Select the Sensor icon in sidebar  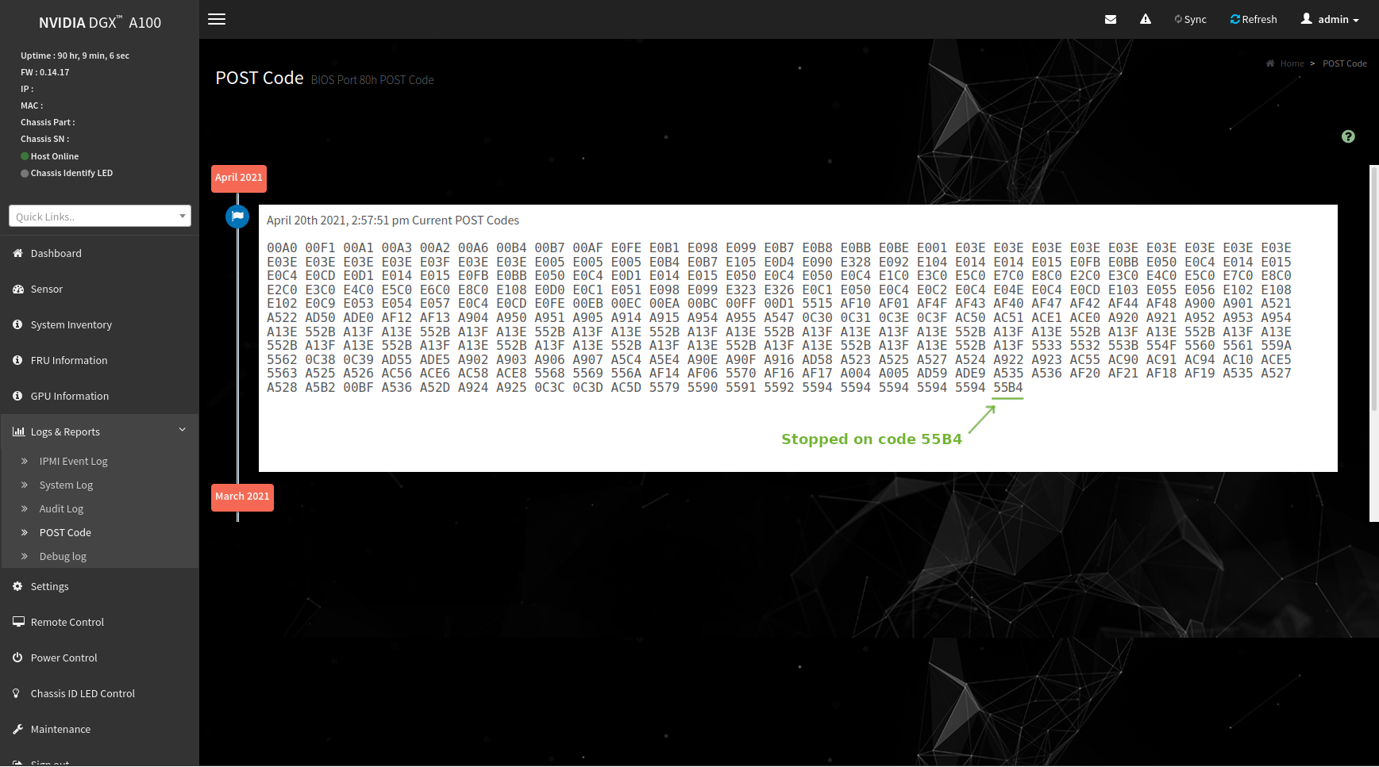click(x=47, y=289)
